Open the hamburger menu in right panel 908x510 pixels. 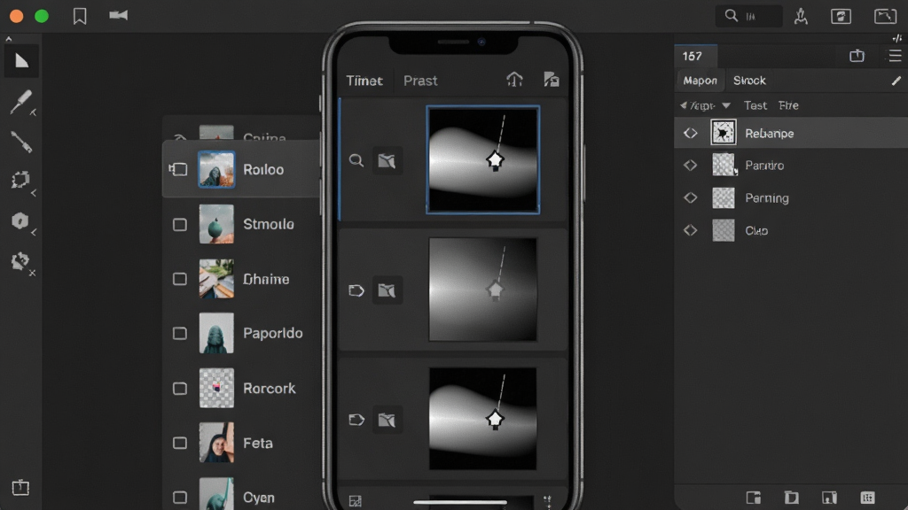895,56
